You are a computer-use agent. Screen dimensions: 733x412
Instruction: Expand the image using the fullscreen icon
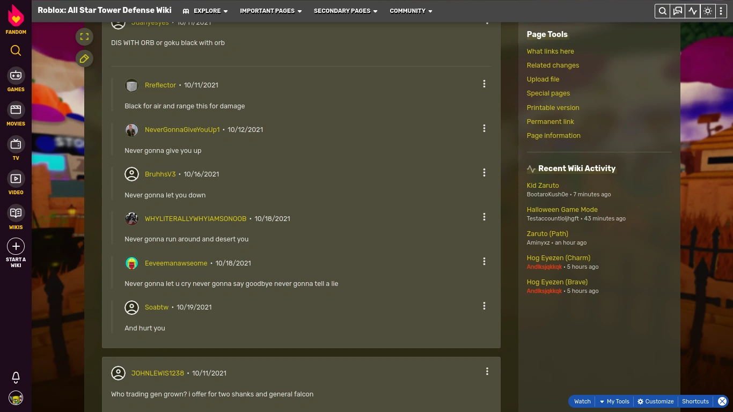point(84,36)
